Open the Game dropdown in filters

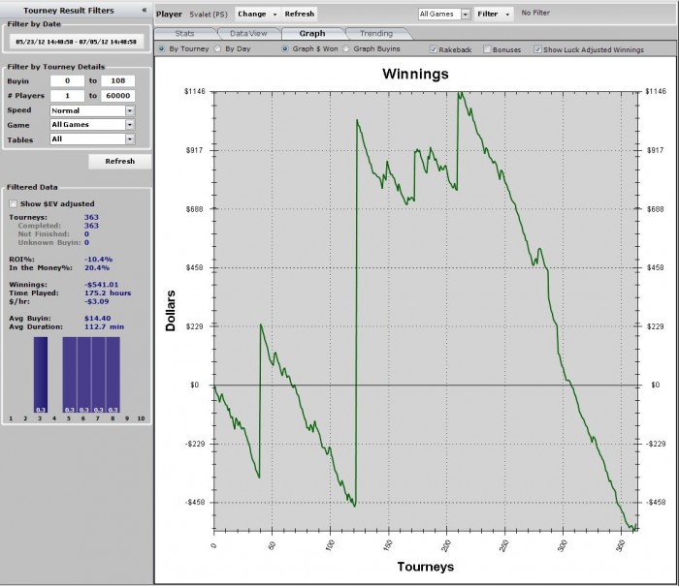pyautogui.click(x=129, y=125)
